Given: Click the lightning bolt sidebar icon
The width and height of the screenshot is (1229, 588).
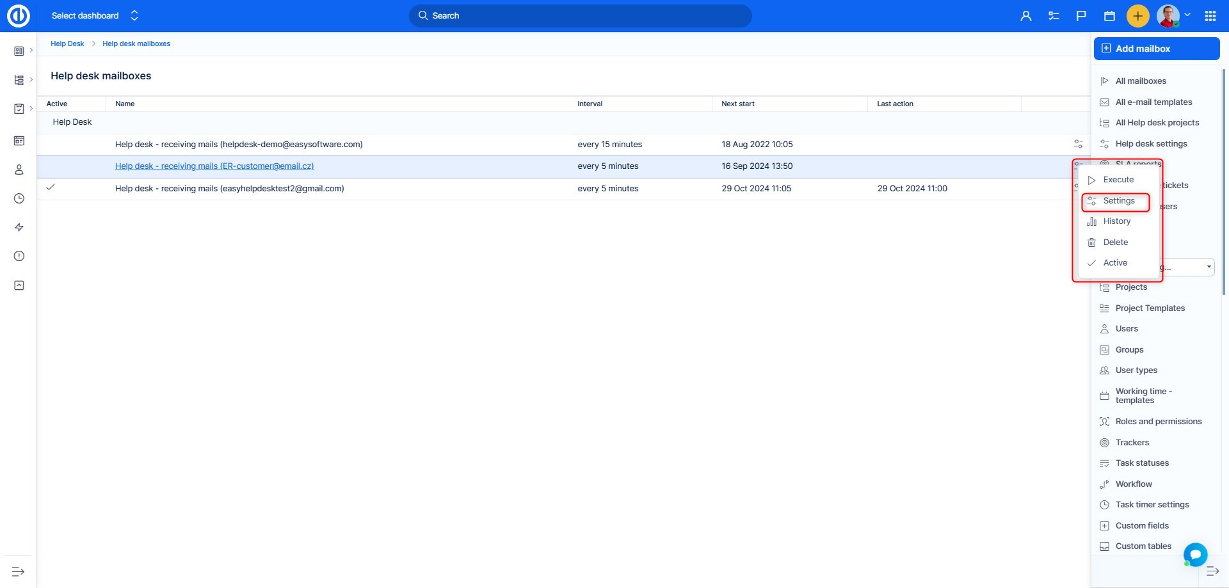Looking at the screenshot, I should (19, 227).
